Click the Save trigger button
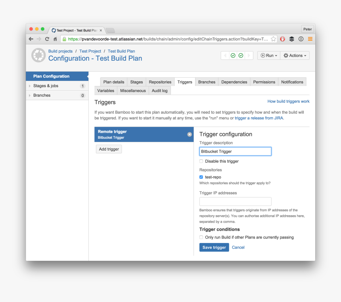 click(x=214, y=247)
